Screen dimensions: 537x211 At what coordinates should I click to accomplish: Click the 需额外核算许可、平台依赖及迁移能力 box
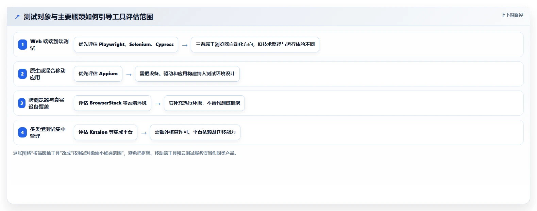click(x=195, y=132)
